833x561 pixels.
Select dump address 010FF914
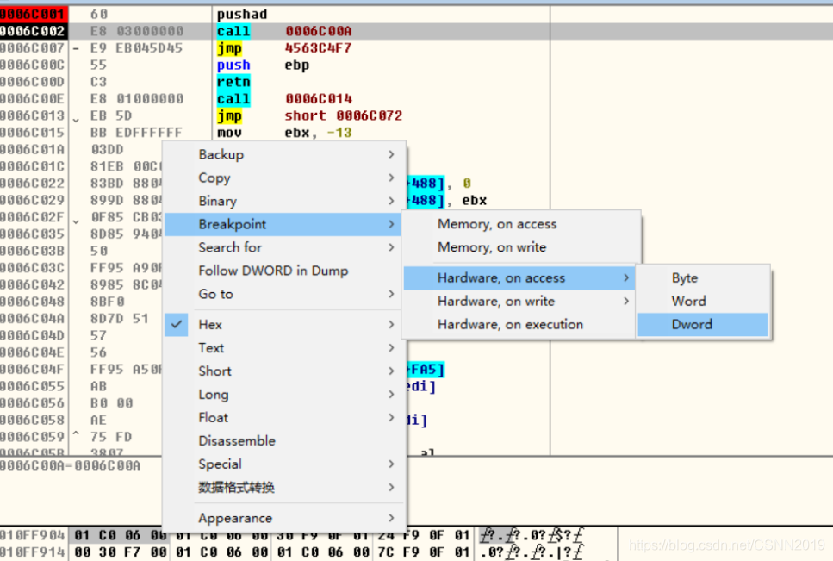click(33, 552)
